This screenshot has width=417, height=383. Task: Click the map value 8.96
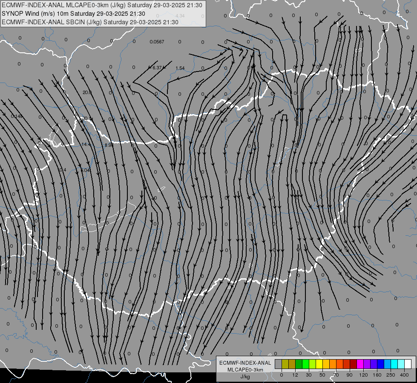(109, 145)
